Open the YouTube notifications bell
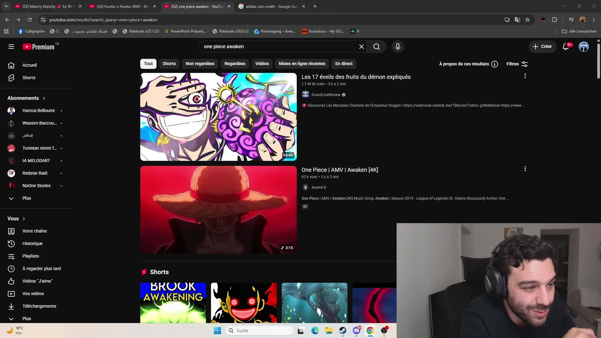The height and width of the screenshot is (338, 601). tap(566, 46)
